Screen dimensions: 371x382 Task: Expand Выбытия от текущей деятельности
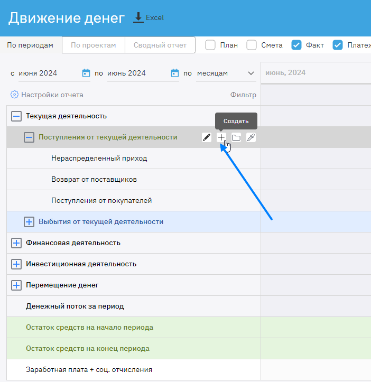pyautogui.click(x=29, y=222)
